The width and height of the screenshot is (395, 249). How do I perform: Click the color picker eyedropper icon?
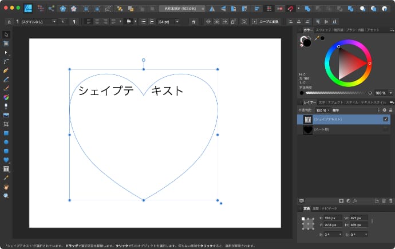click(x=316, y=38)
